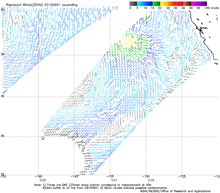
Task: Click the legend tick label 45
Action: click(x=198, y=8)
